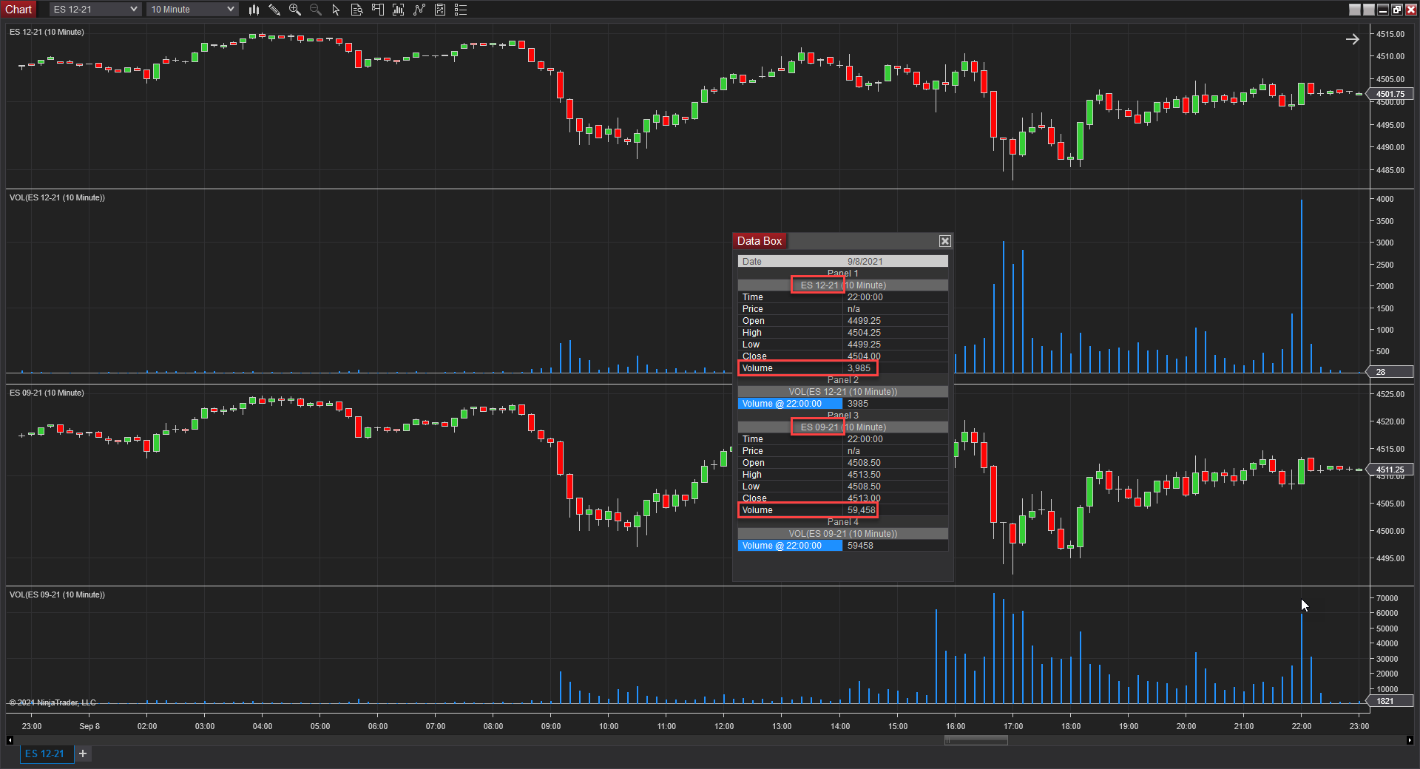This screenshot has height=769, width=1420.
Task: Expand the chart scroll navigation arrow on right
Action: click(1353, 38)
